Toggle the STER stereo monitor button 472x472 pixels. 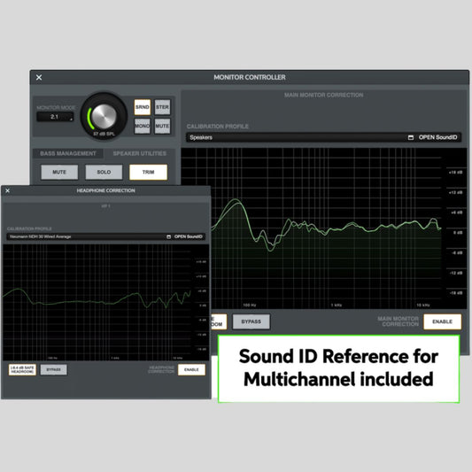click(x=162, y=107)
